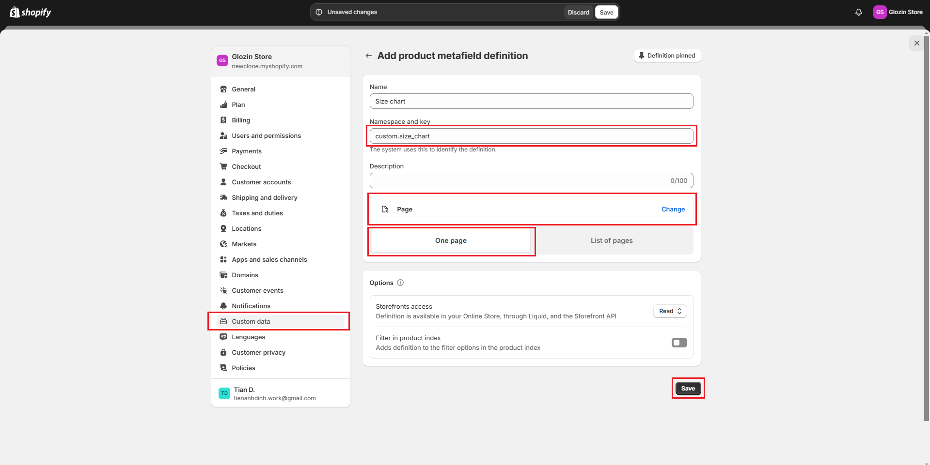
Task: Click Change link for Page type
Action: pyautogui.click(x=673, y=209)
